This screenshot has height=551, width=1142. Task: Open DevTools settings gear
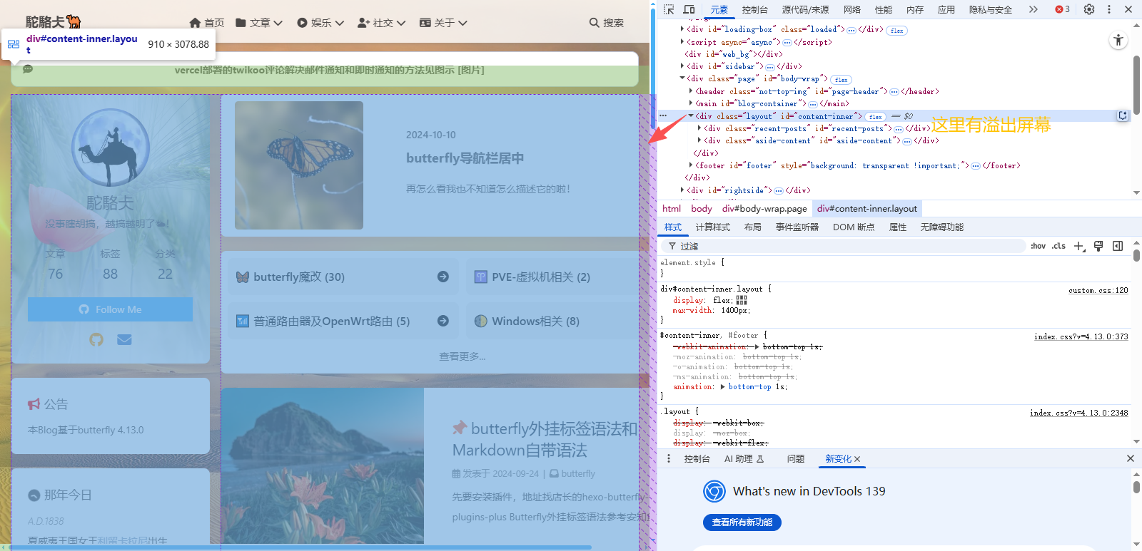1088,9
